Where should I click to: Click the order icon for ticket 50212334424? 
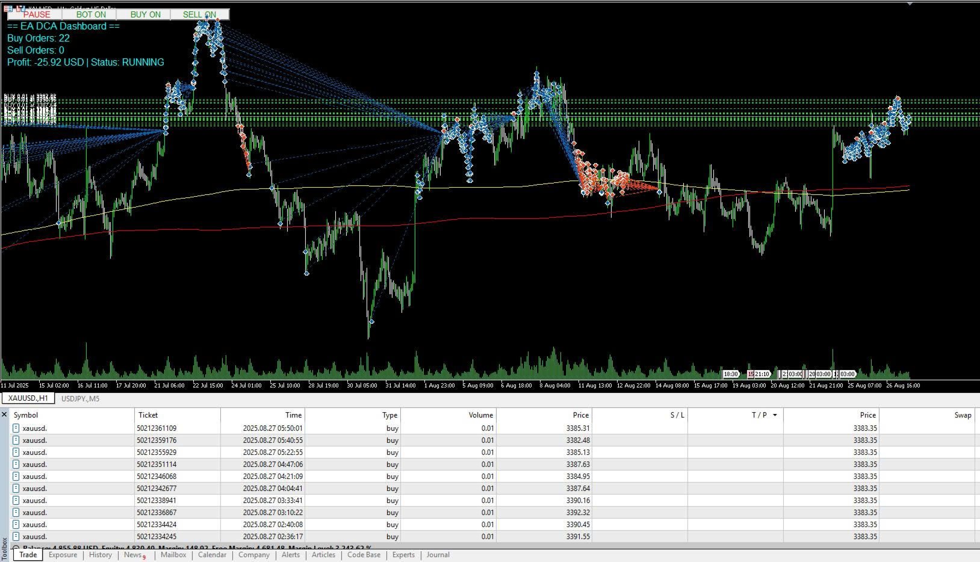click(x=16, y=525)
